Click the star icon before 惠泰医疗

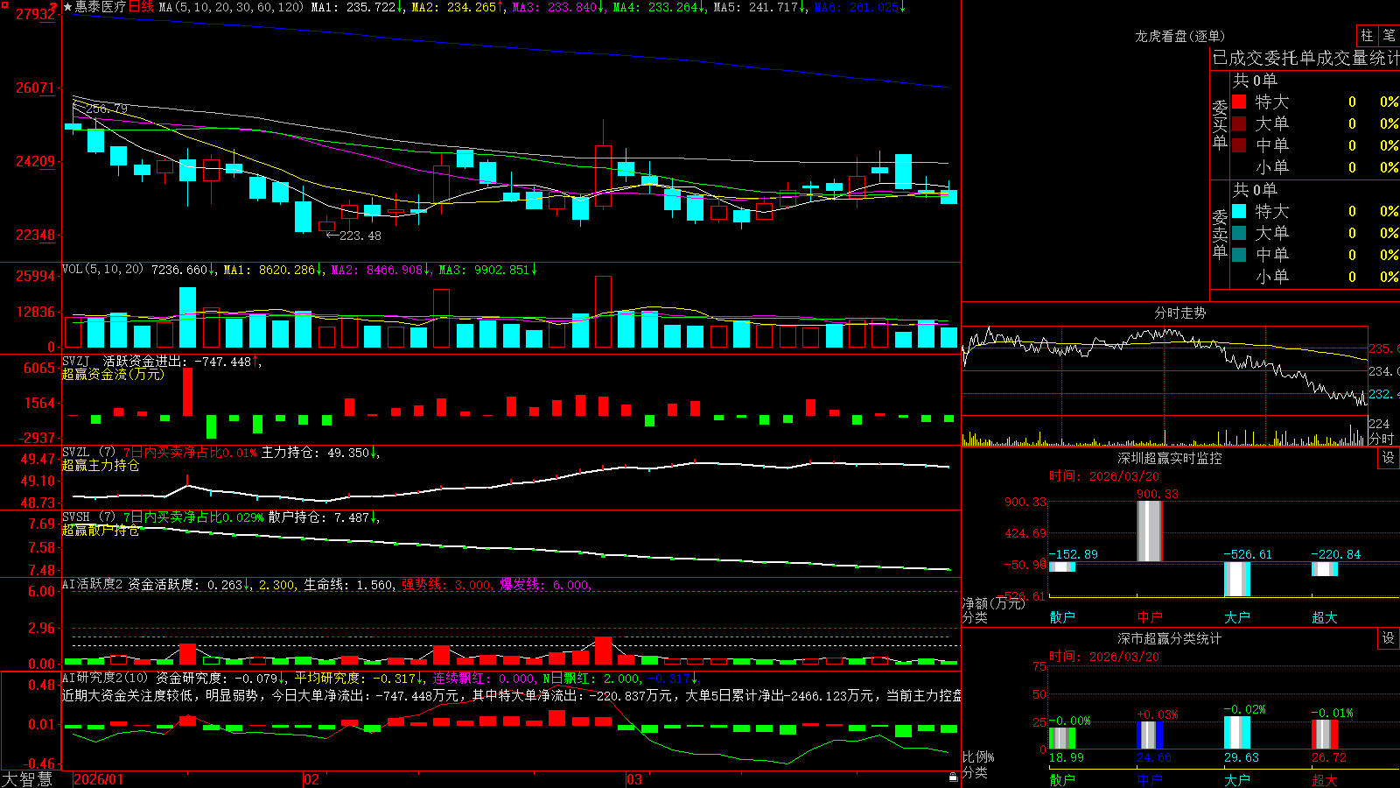click(67, 7)
